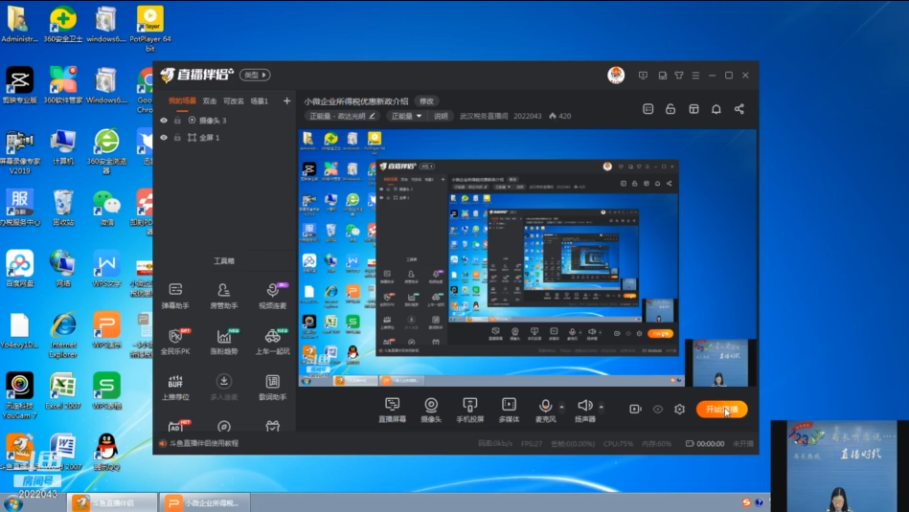Click the 修改 title button
909x512 pixels.
tap(426, 100)
